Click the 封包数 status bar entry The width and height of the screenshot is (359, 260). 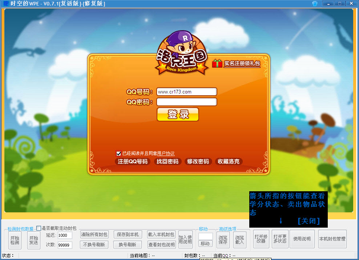[x=195, y=255]
